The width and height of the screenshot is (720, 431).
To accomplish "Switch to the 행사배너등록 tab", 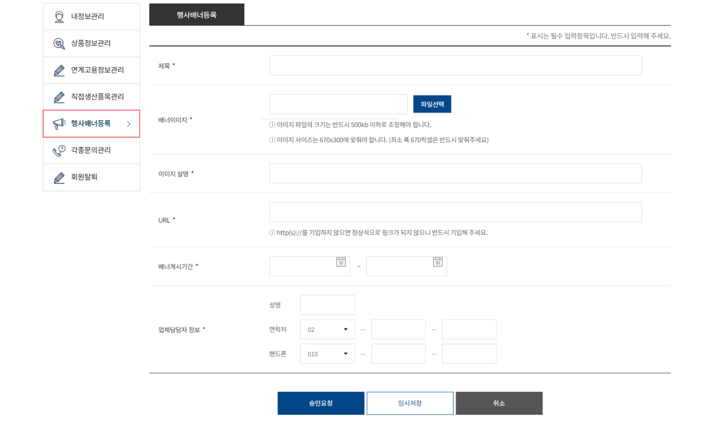I will pyautogui.click(x=197, y=14).
